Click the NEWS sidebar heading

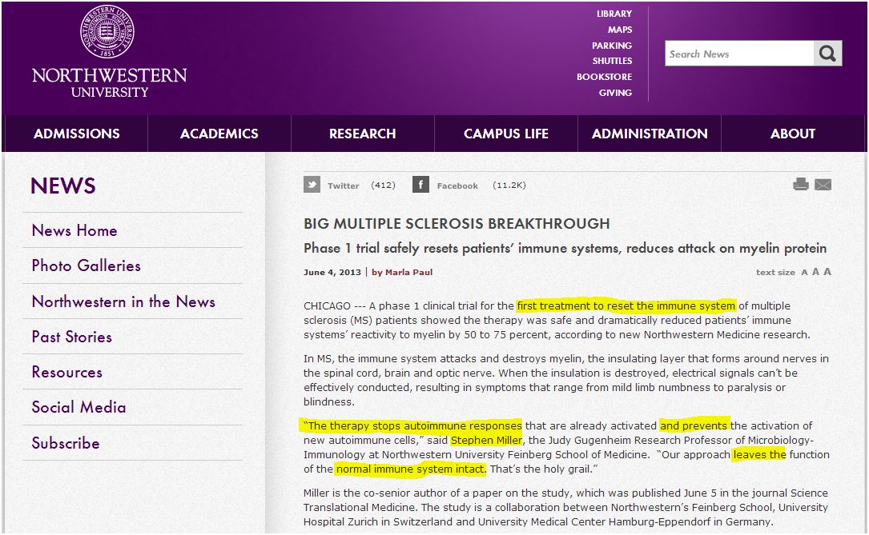coord(63,186)
